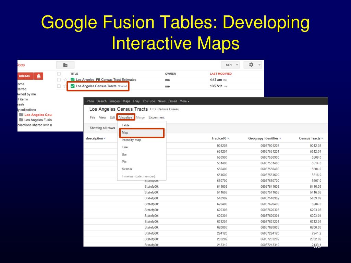Choose Map from the Visualize menu
The width and height of the screenshot is (351, 263).
142,133
